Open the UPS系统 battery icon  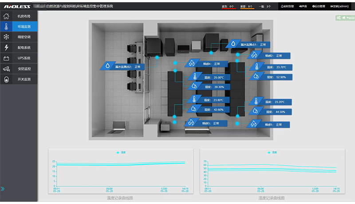pos(6,59)
